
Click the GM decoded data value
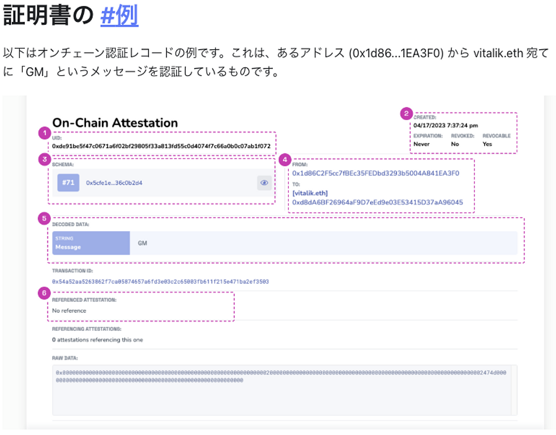pos(143,243)
